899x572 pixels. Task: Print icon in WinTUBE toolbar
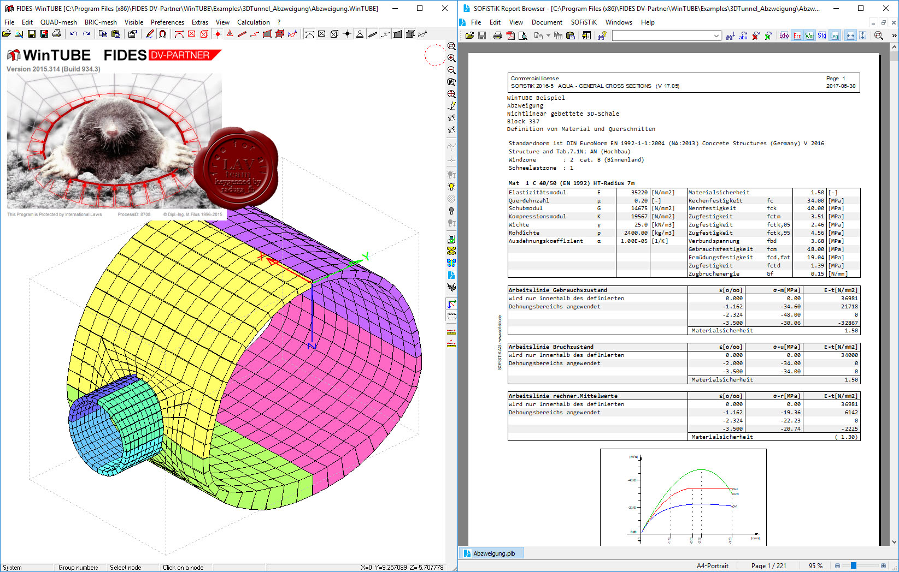click(x=57, y=34)
